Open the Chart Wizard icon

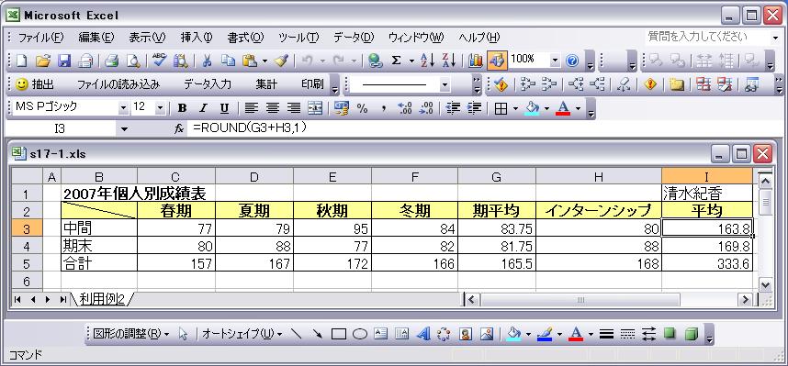pyautogui.click(x=475, y=61)
